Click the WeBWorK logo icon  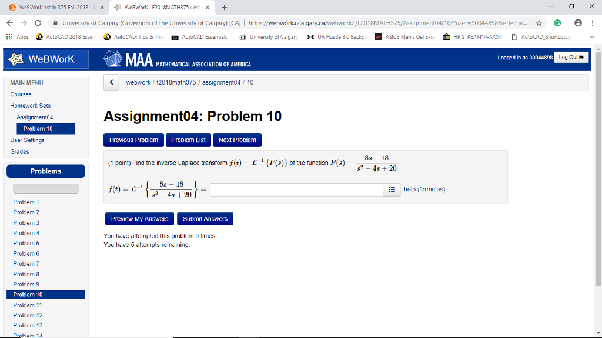point(16,59)
